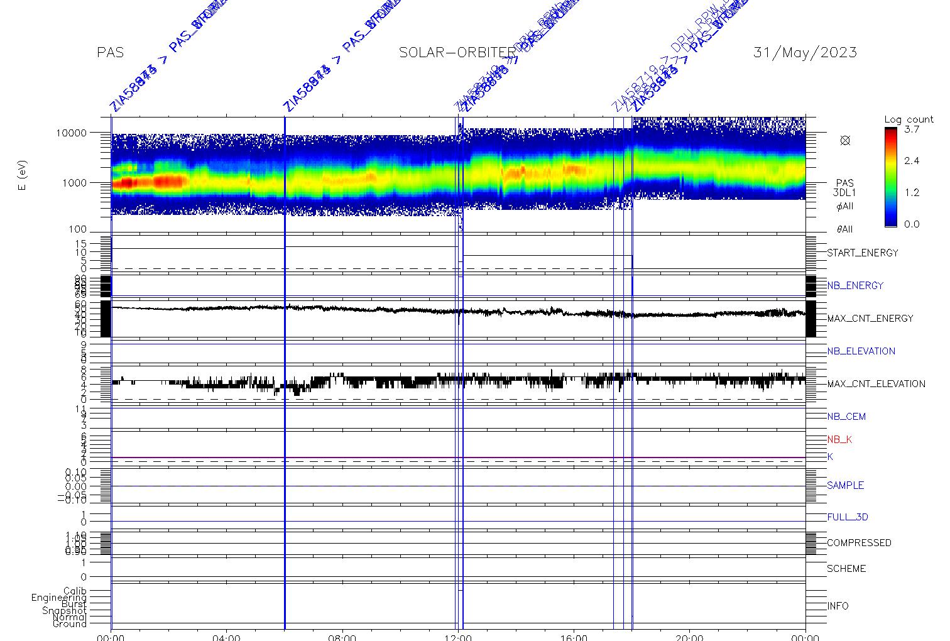Click the 04:00 time axis label
Viewport: 950px width, 641px height.
click(227, 637)
